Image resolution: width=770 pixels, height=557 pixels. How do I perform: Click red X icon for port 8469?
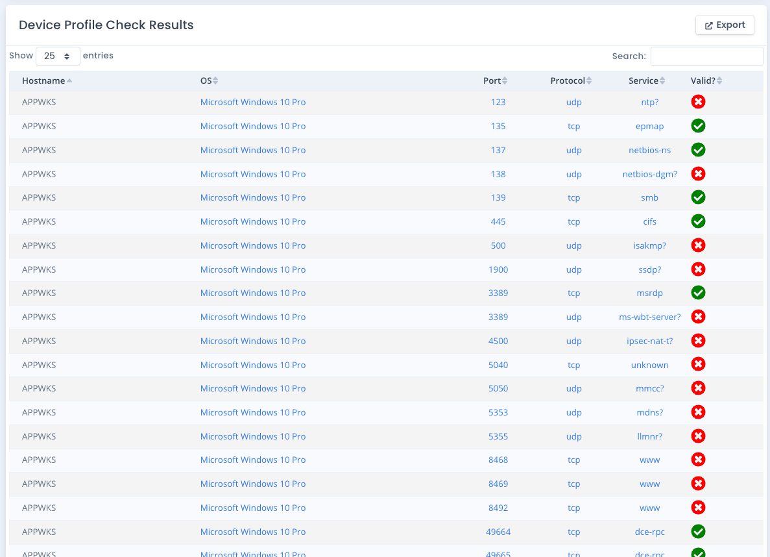coord(698,484)
